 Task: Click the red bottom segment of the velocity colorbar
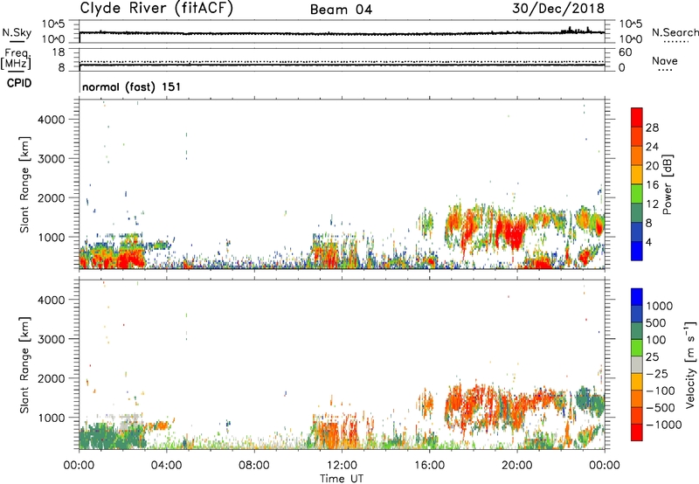637,432
